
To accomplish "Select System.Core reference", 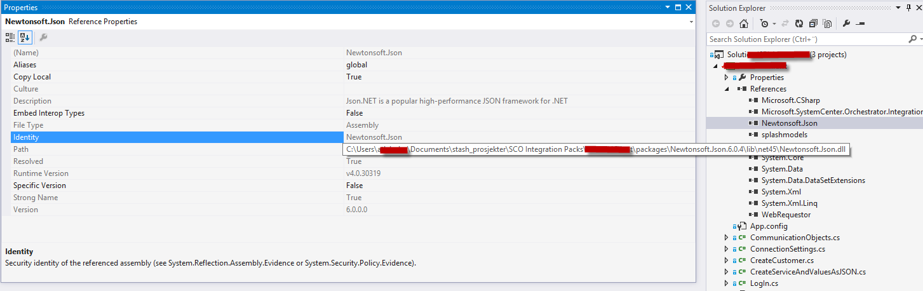I will coord(782,158).
